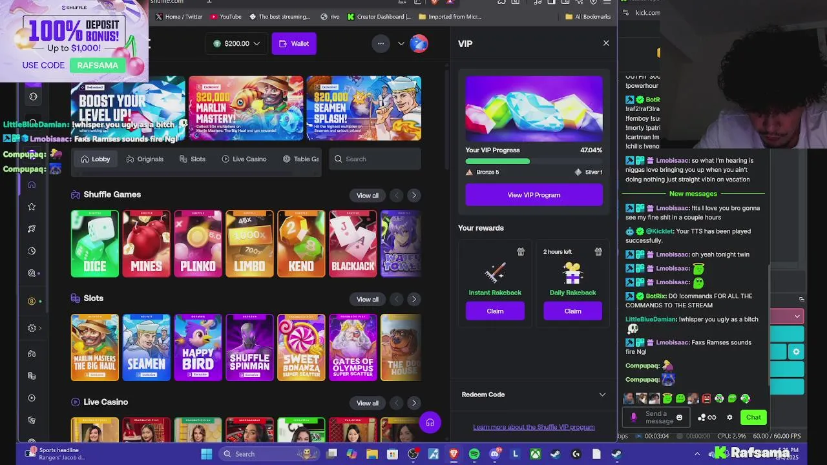827x465 pixels.
Task: Click the VIP progress bar
Action: [534, 161]
